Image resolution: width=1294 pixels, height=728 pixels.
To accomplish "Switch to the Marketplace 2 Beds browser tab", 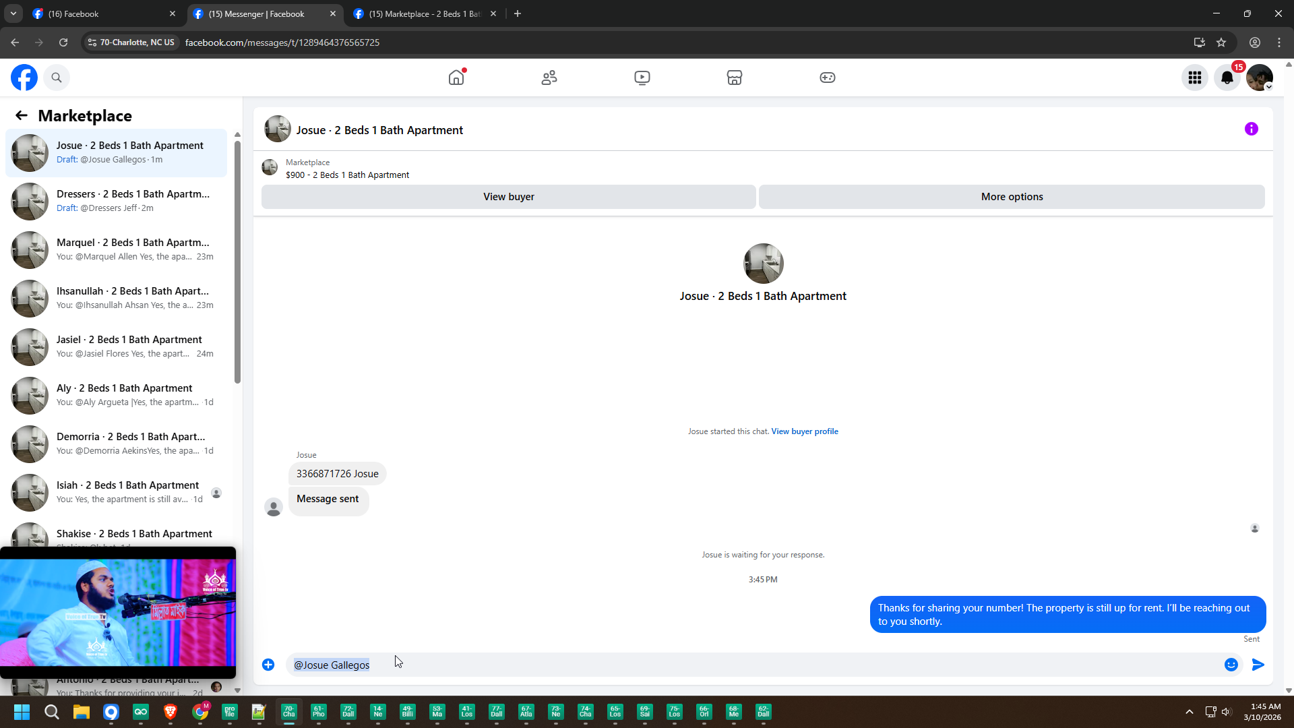I will pos(425,13).
